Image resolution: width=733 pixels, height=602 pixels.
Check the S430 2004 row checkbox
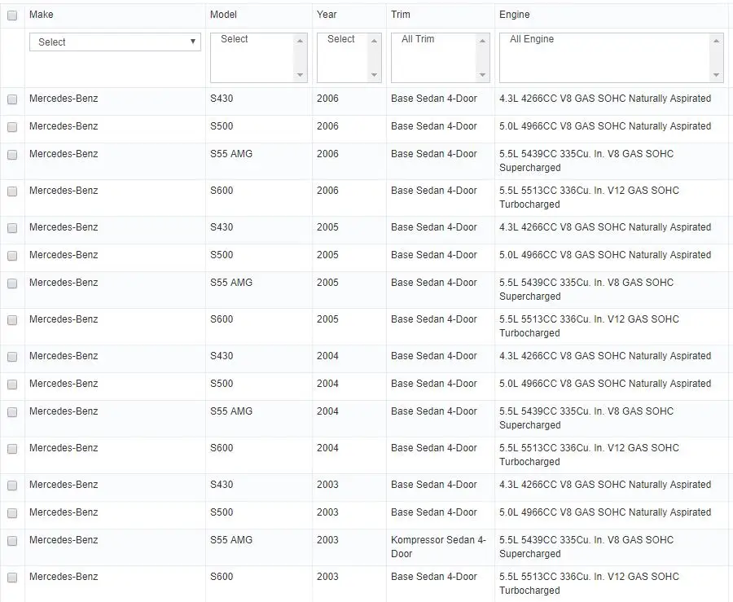pyautogui.click(x=12, y=357)
